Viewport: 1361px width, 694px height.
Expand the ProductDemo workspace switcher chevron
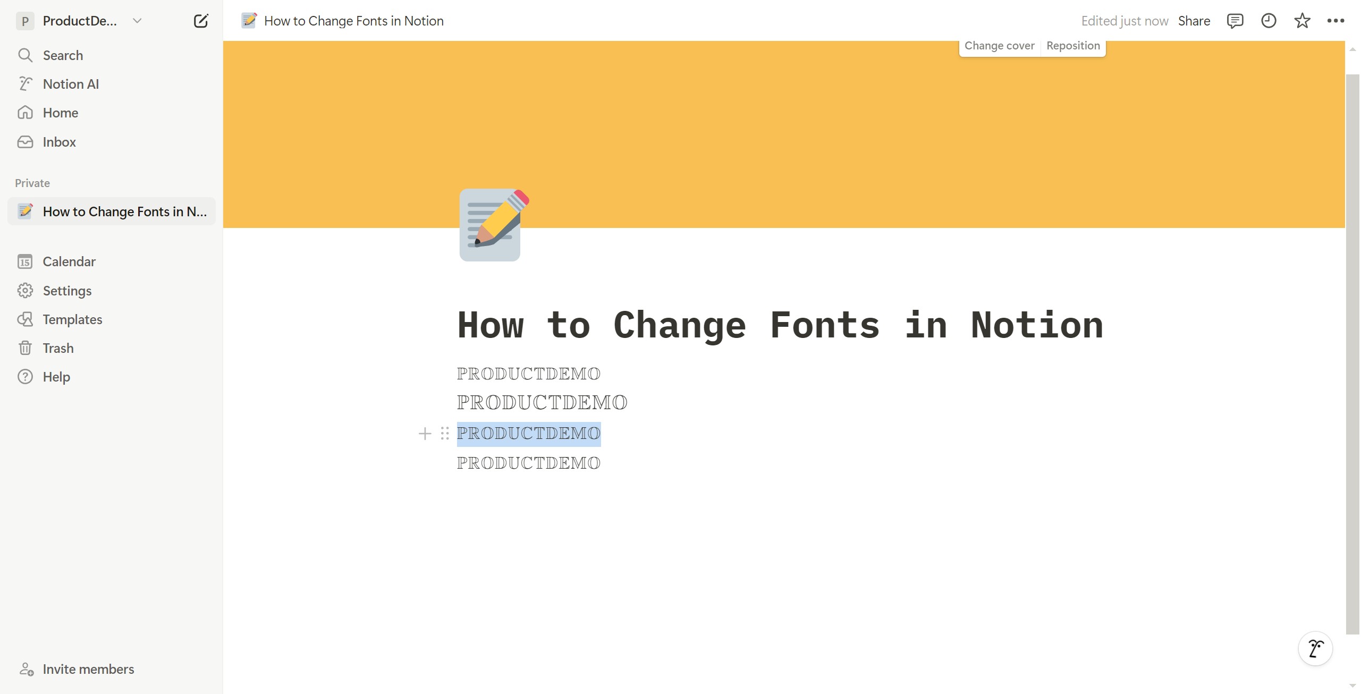[137, 21]
